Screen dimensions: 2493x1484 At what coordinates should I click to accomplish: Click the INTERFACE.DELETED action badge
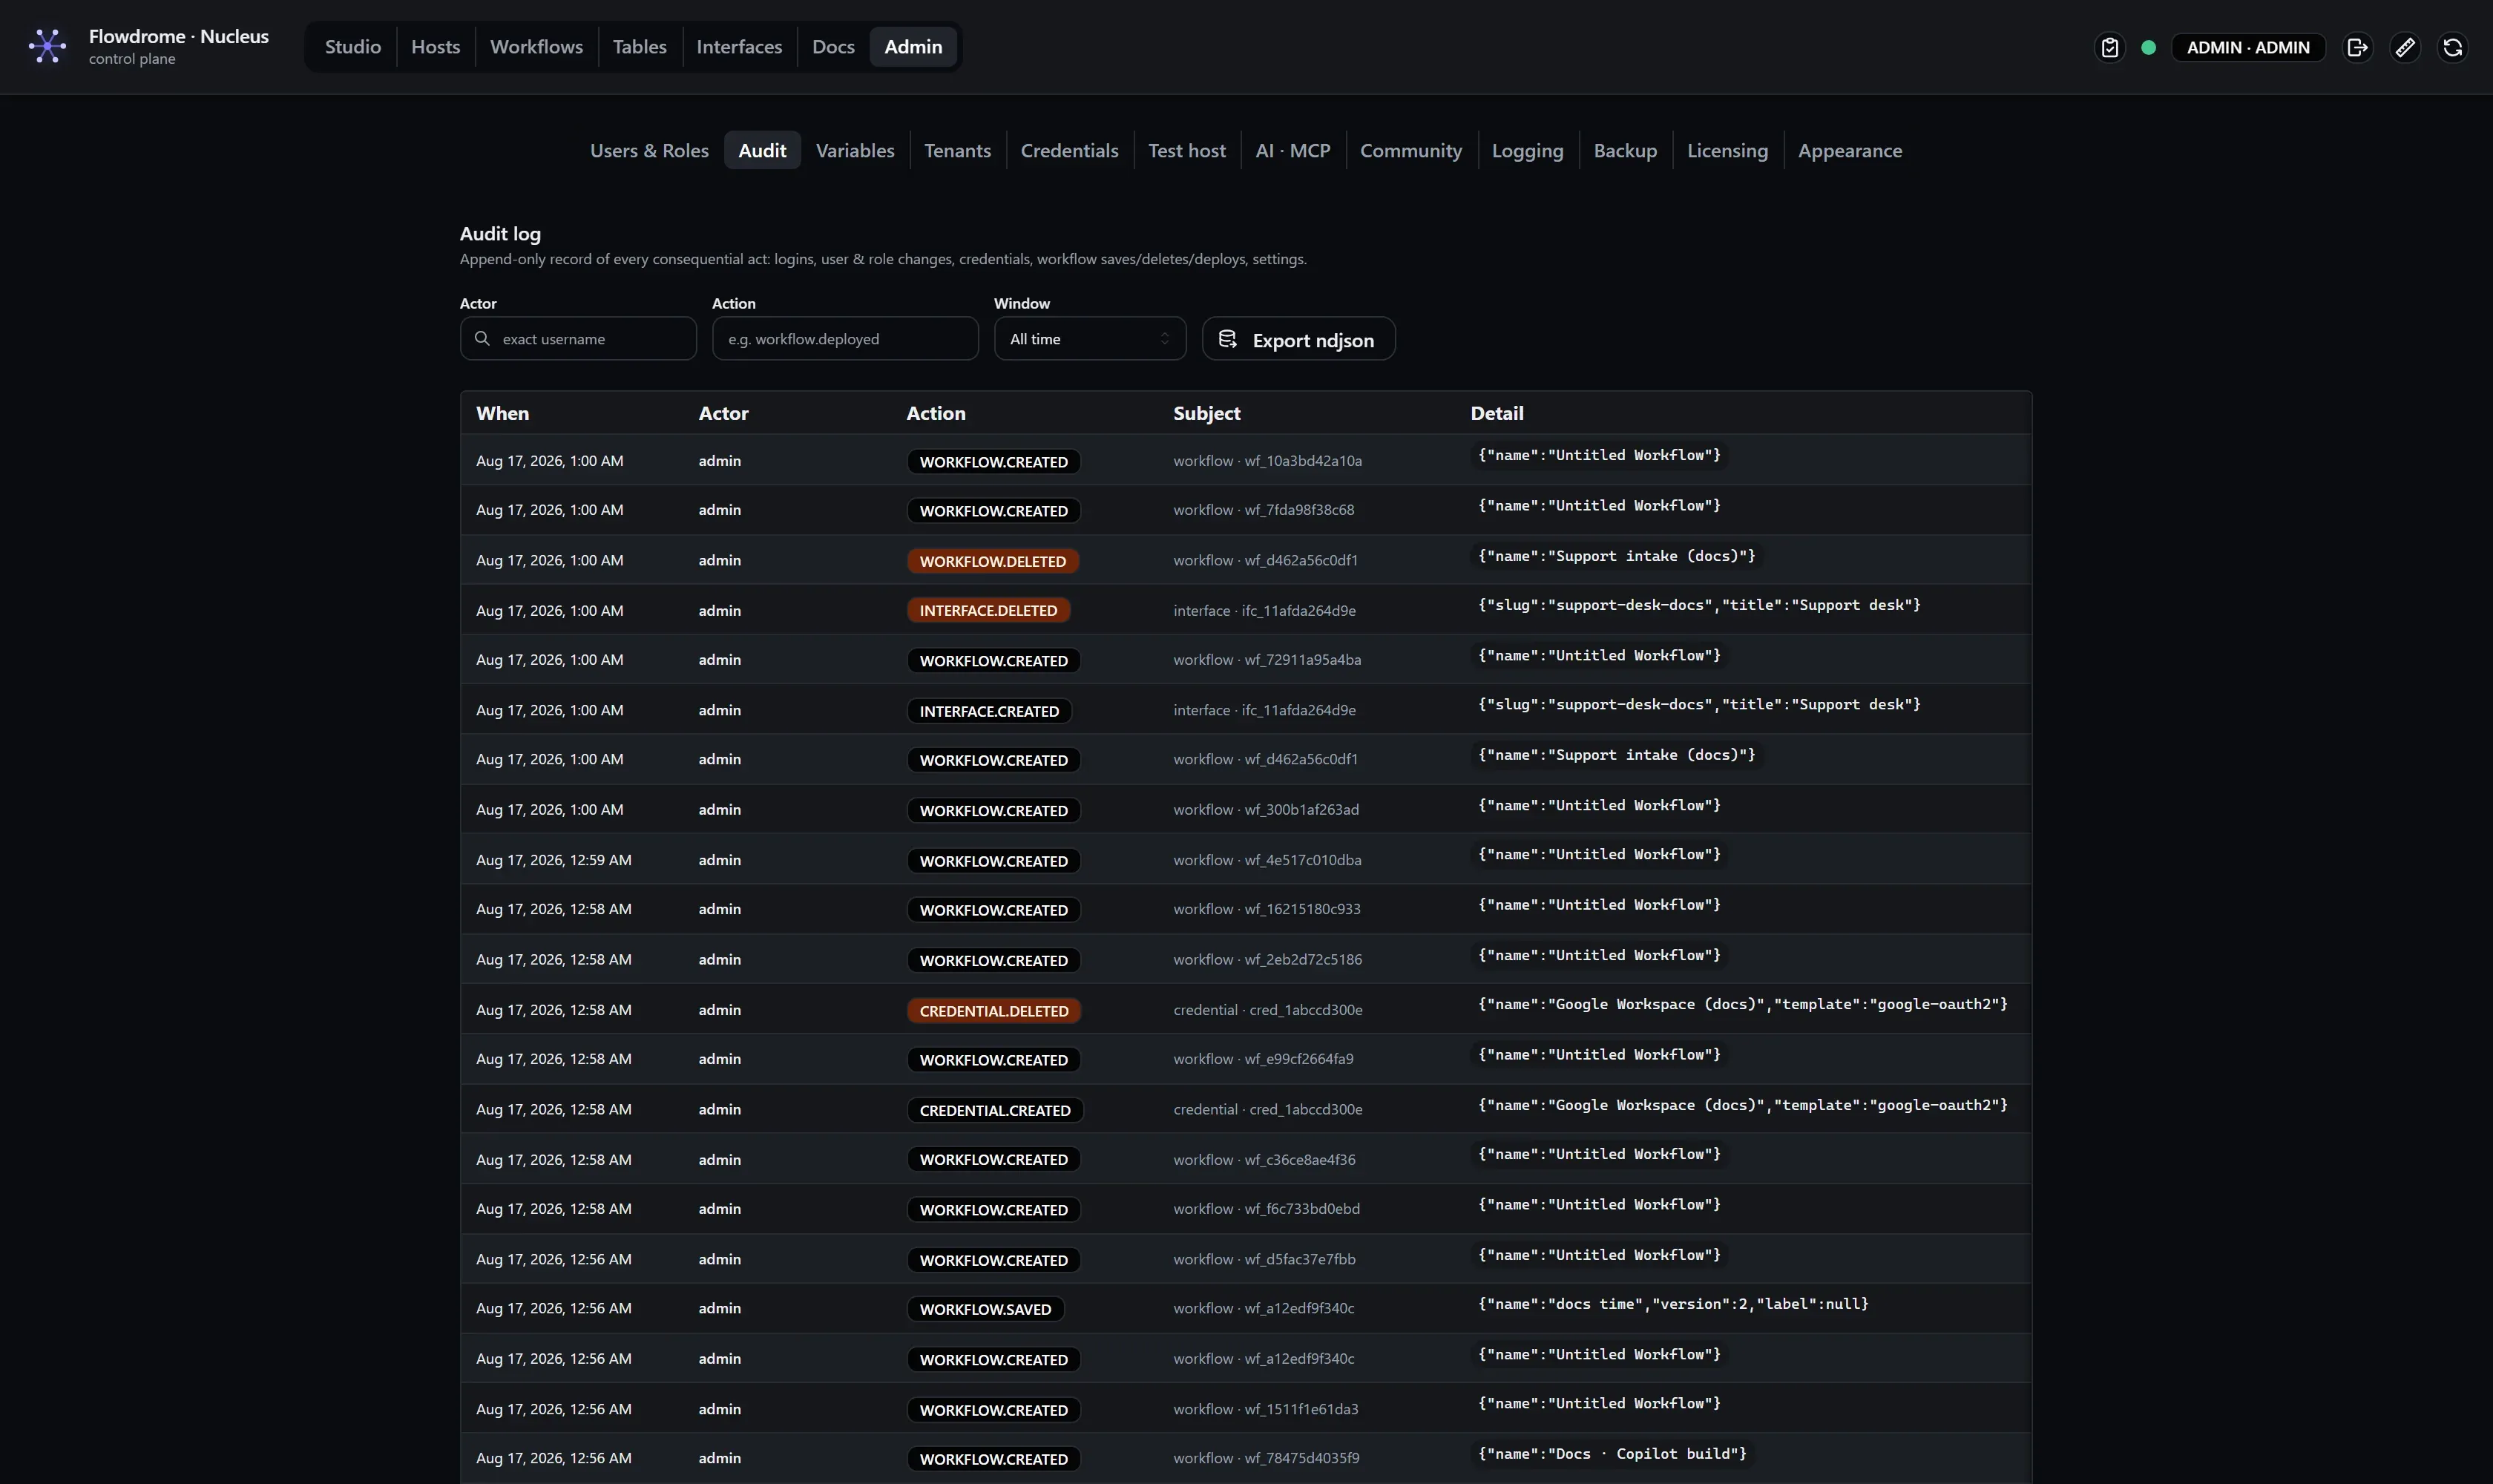(988, 610)
